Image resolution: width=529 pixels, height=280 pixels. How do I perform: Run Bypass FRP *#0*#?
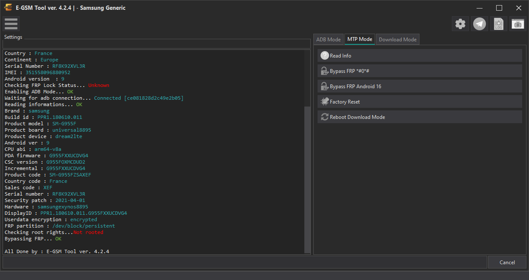419,71
